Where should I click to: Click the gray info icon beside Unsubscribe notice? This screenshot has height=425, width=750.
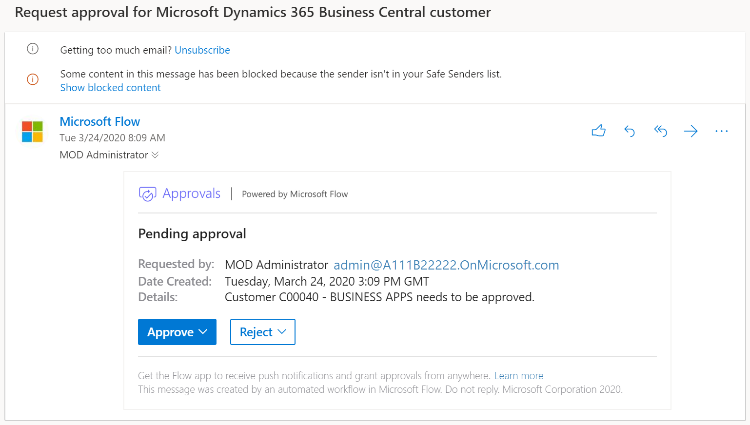33,49
